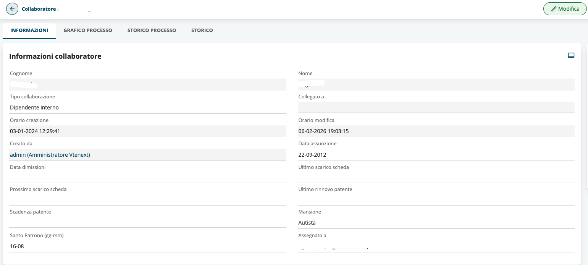Click the Santo Patrono value 16-08
Screen dimensions: 588x265
[17, 246]
